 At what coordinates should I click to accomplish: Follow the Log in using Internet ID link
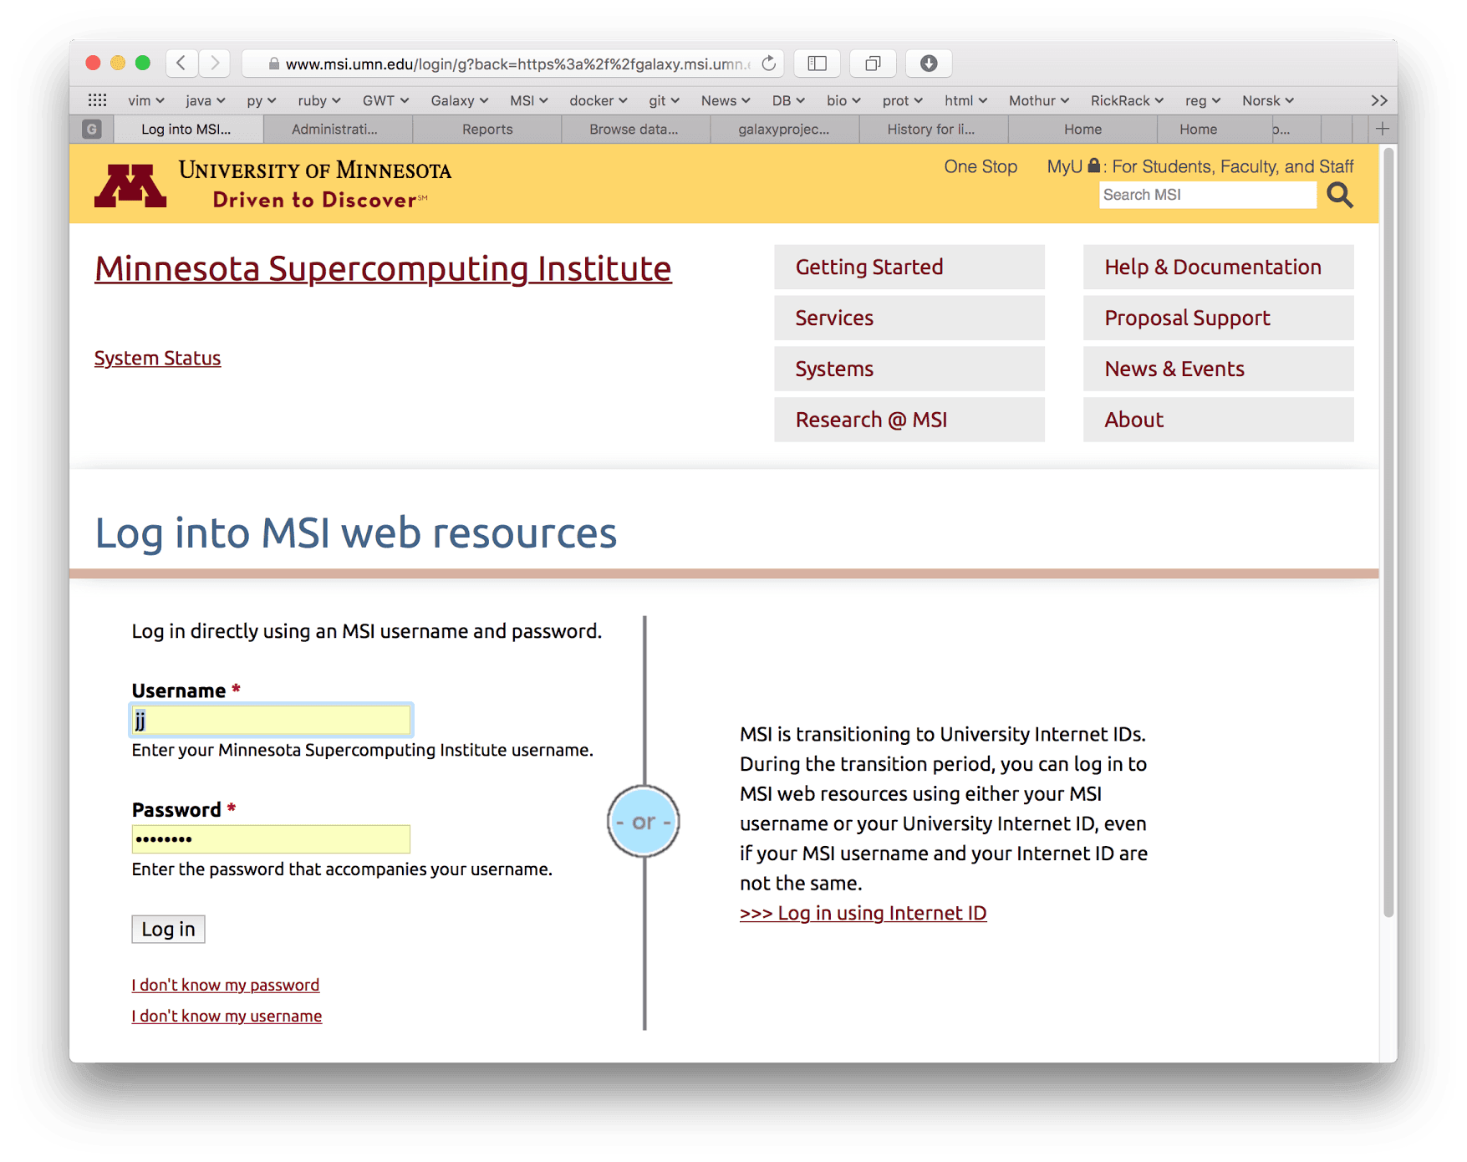point(863,913)
